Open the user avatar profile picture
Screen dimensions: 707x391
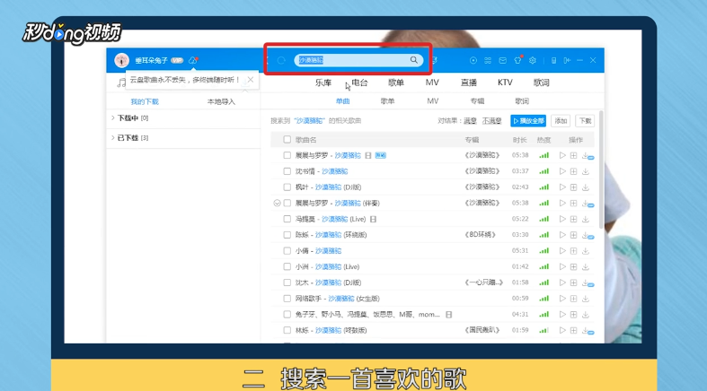[122, 60]
